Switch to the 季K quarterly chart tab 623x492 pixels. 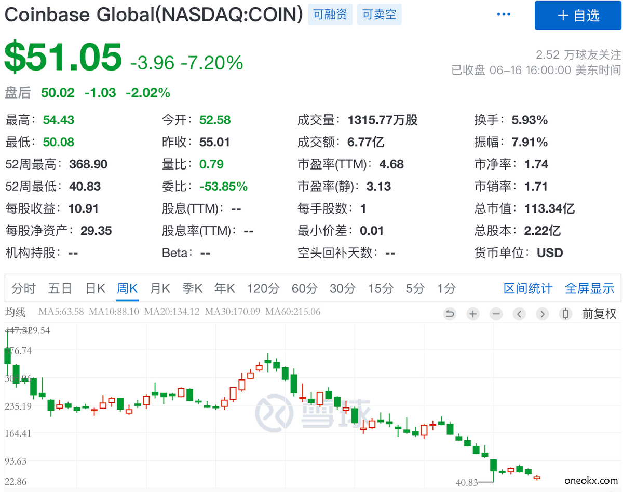pos(192,288)
